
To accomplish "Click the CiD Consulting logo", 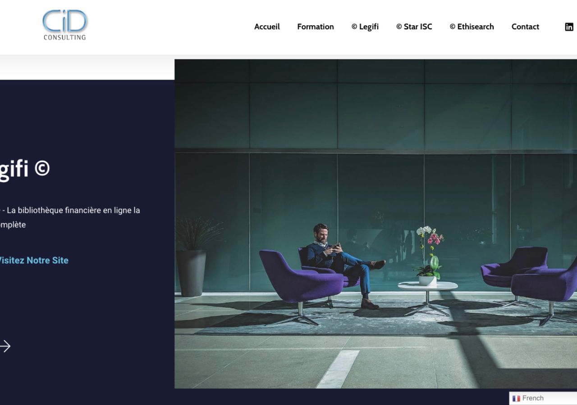I will (64, 25).
